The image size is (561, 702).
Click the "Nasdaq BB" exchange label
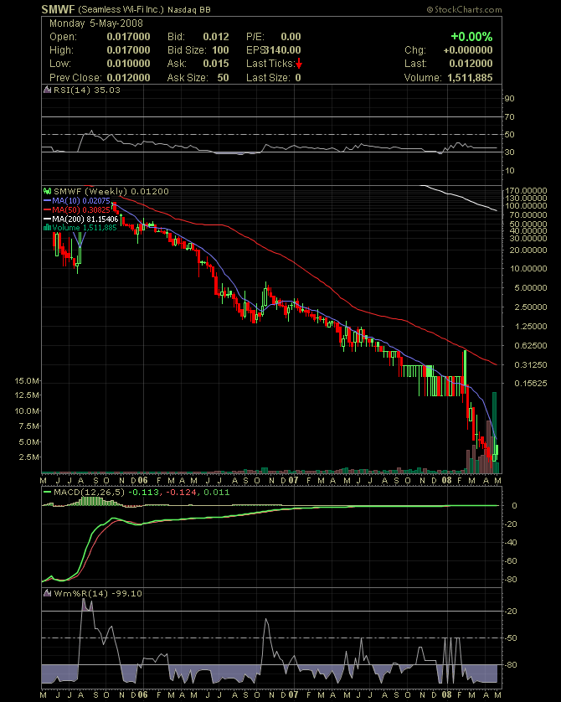(188, 9)
